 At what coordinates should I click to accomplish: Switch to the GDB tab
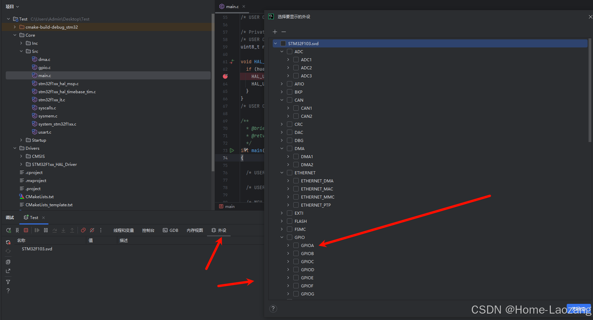point(171,230)
